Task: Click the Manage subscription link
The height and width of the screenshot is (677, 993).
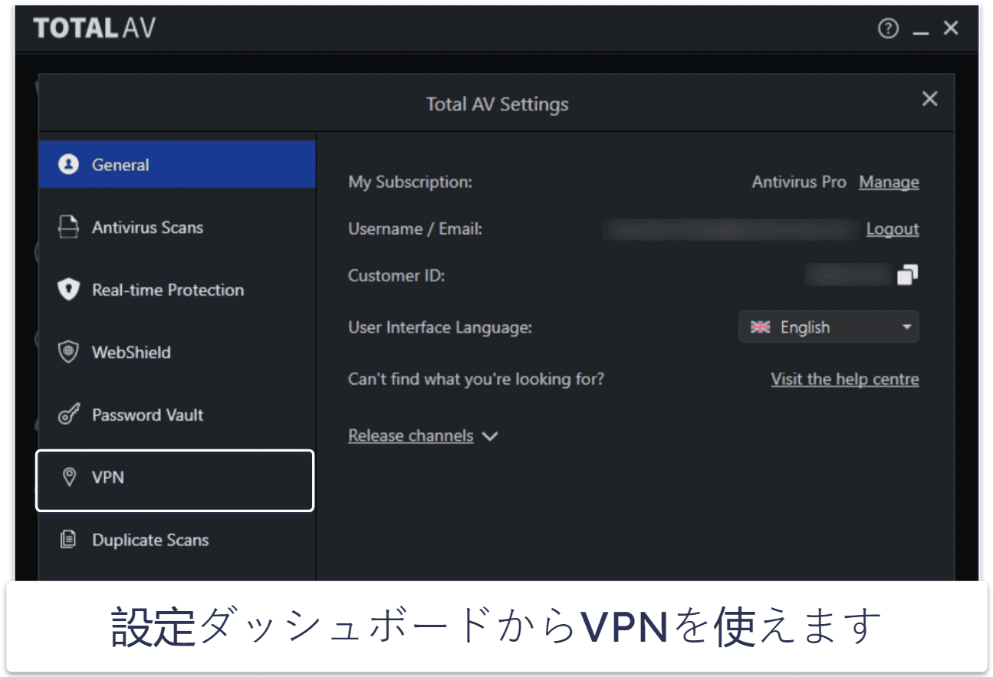Action: (889, 182)
